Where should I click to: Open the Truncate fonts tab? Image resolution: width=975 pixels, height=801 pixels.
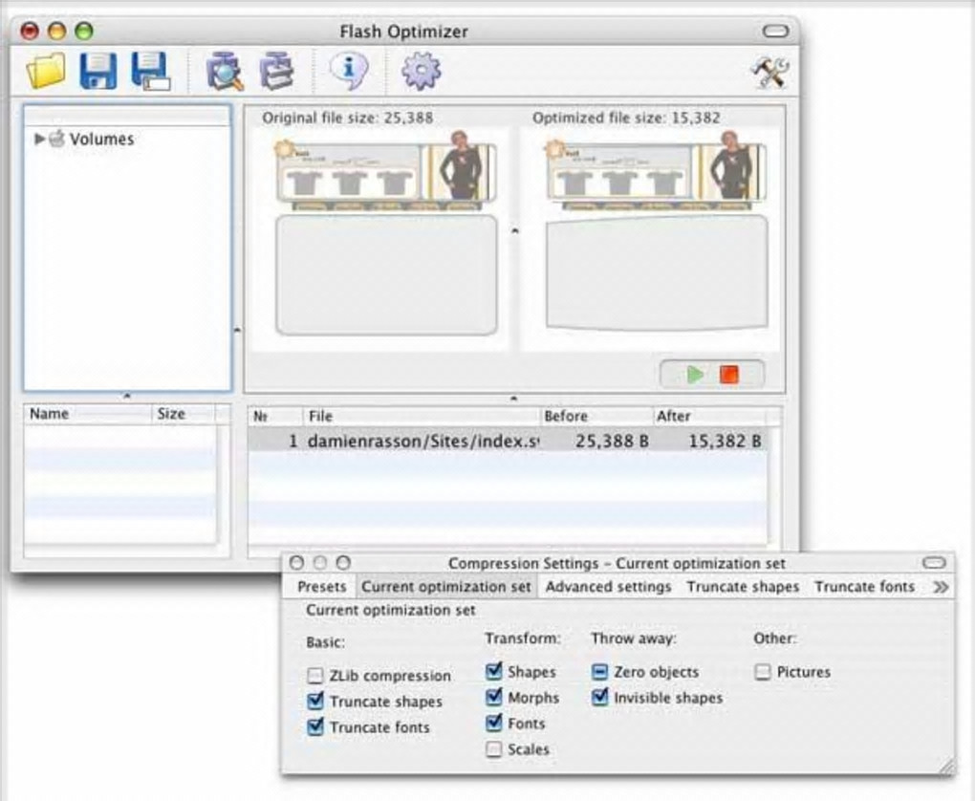pos(864,587)
